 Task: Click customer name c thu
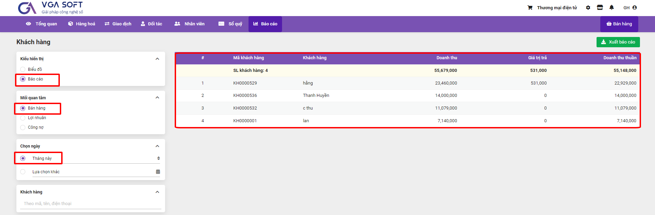click(x=308, y=108)
